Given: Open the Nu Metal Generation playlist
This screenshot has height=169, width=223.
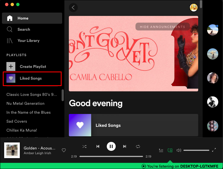Looking at the screenshot, I should click(x=25, y=103).
